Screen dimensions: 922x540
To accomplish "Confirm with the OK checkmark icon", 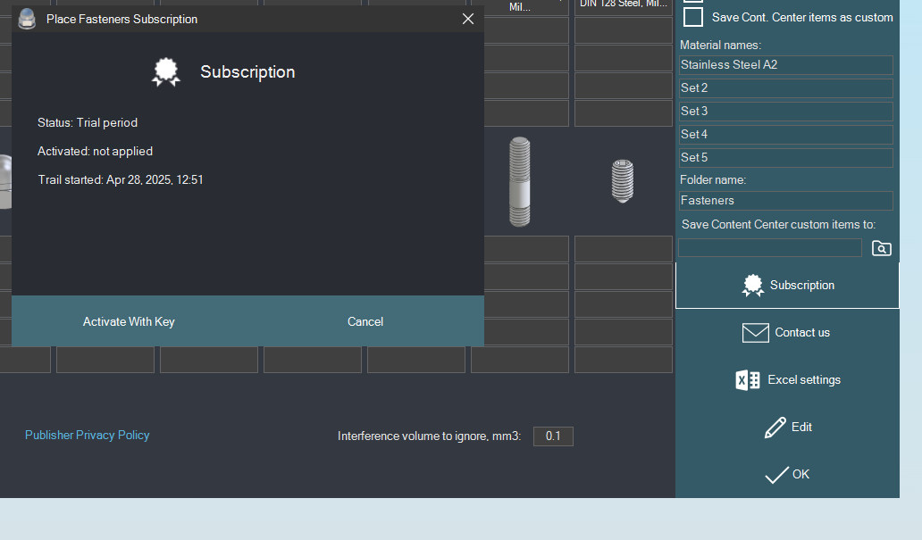I will (x=776, y=475).
